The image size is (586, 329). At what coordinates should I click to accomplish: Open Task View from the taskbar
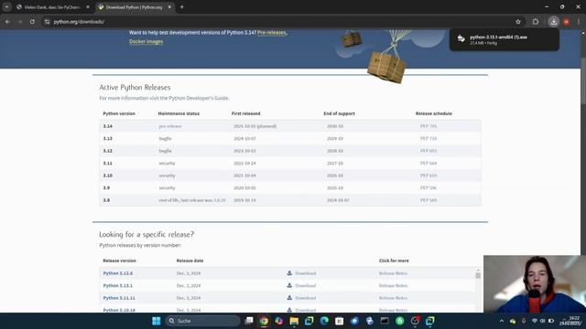click(249, 321)
